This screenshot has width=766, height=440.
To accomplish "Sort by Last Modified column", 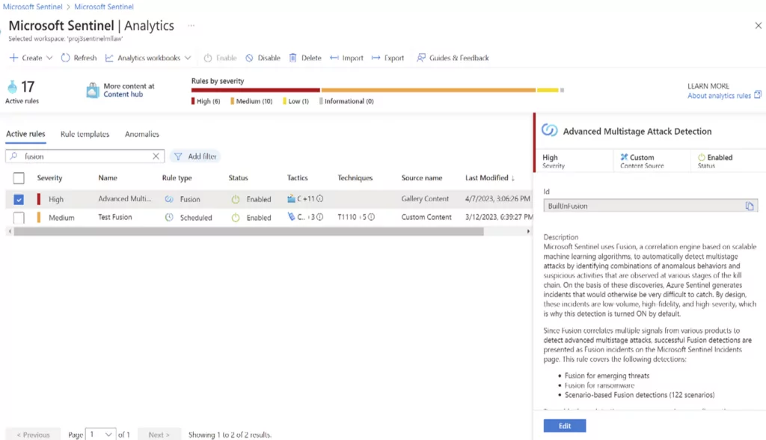I will pyautogui.click(x=490, y=178).
